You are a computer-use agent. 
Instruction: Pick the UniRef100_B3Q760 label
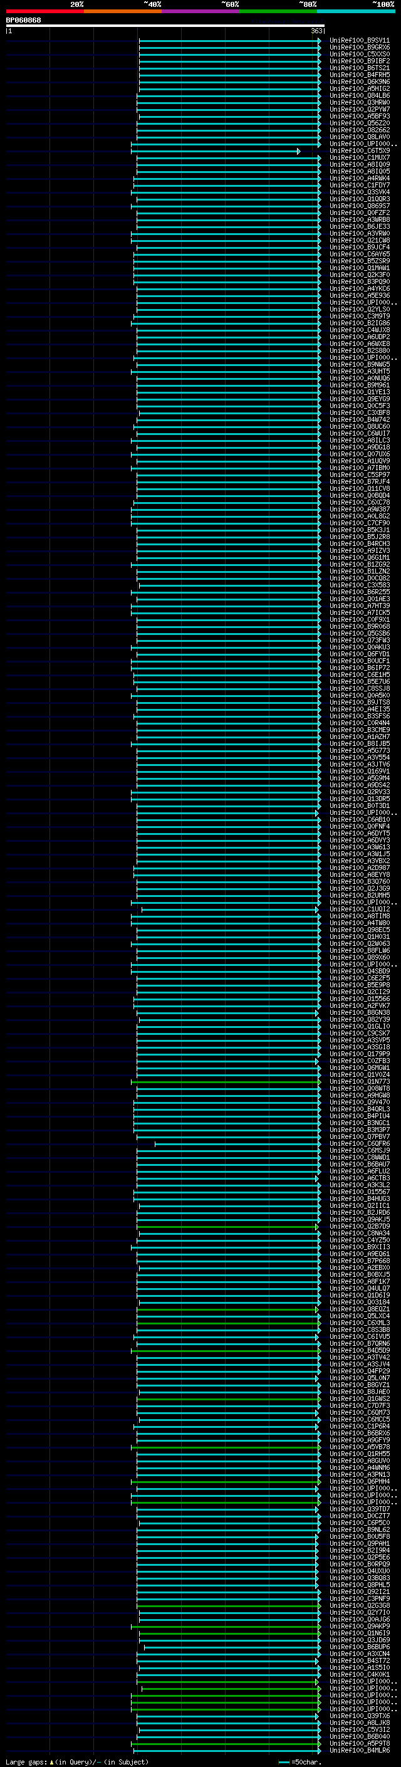pyautogui.click(x=359, y=881)
